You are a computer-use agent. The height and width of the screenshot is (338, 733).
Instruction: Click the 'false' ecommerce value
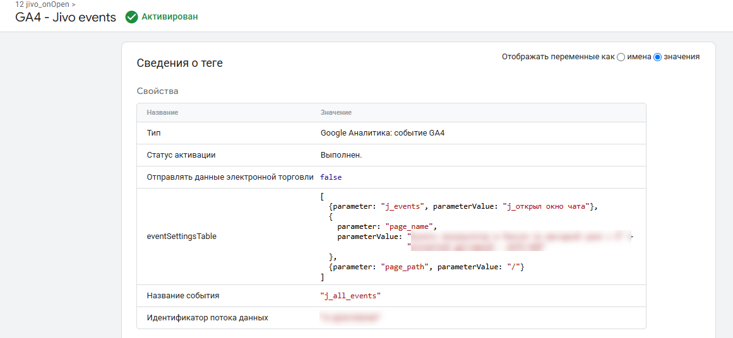(331, 177)
